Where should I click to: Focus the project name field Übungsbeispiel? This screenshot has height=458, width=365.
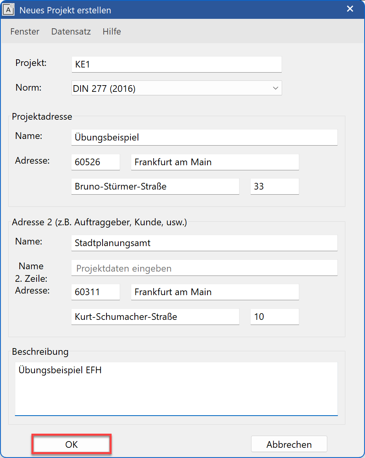coord(204,137)
